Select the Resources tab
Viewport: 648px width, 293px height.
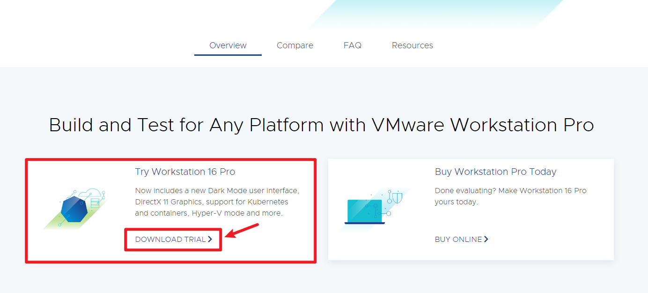(x=412, y=45)
